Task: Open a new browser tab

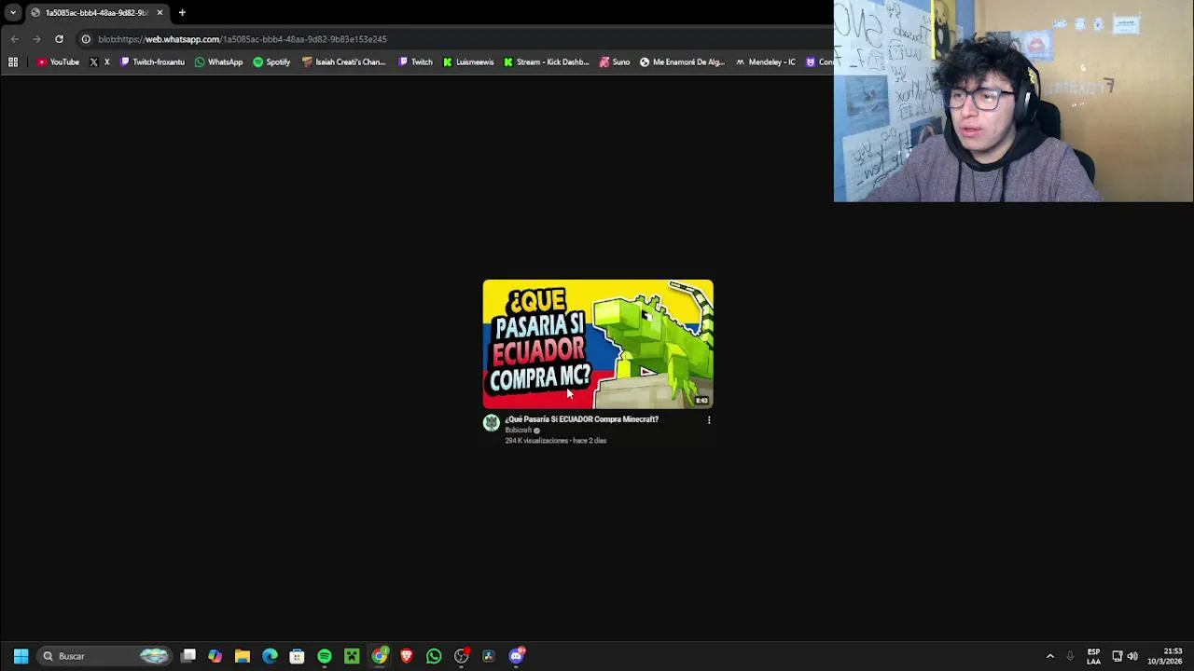Action: [x=182, y=12]
